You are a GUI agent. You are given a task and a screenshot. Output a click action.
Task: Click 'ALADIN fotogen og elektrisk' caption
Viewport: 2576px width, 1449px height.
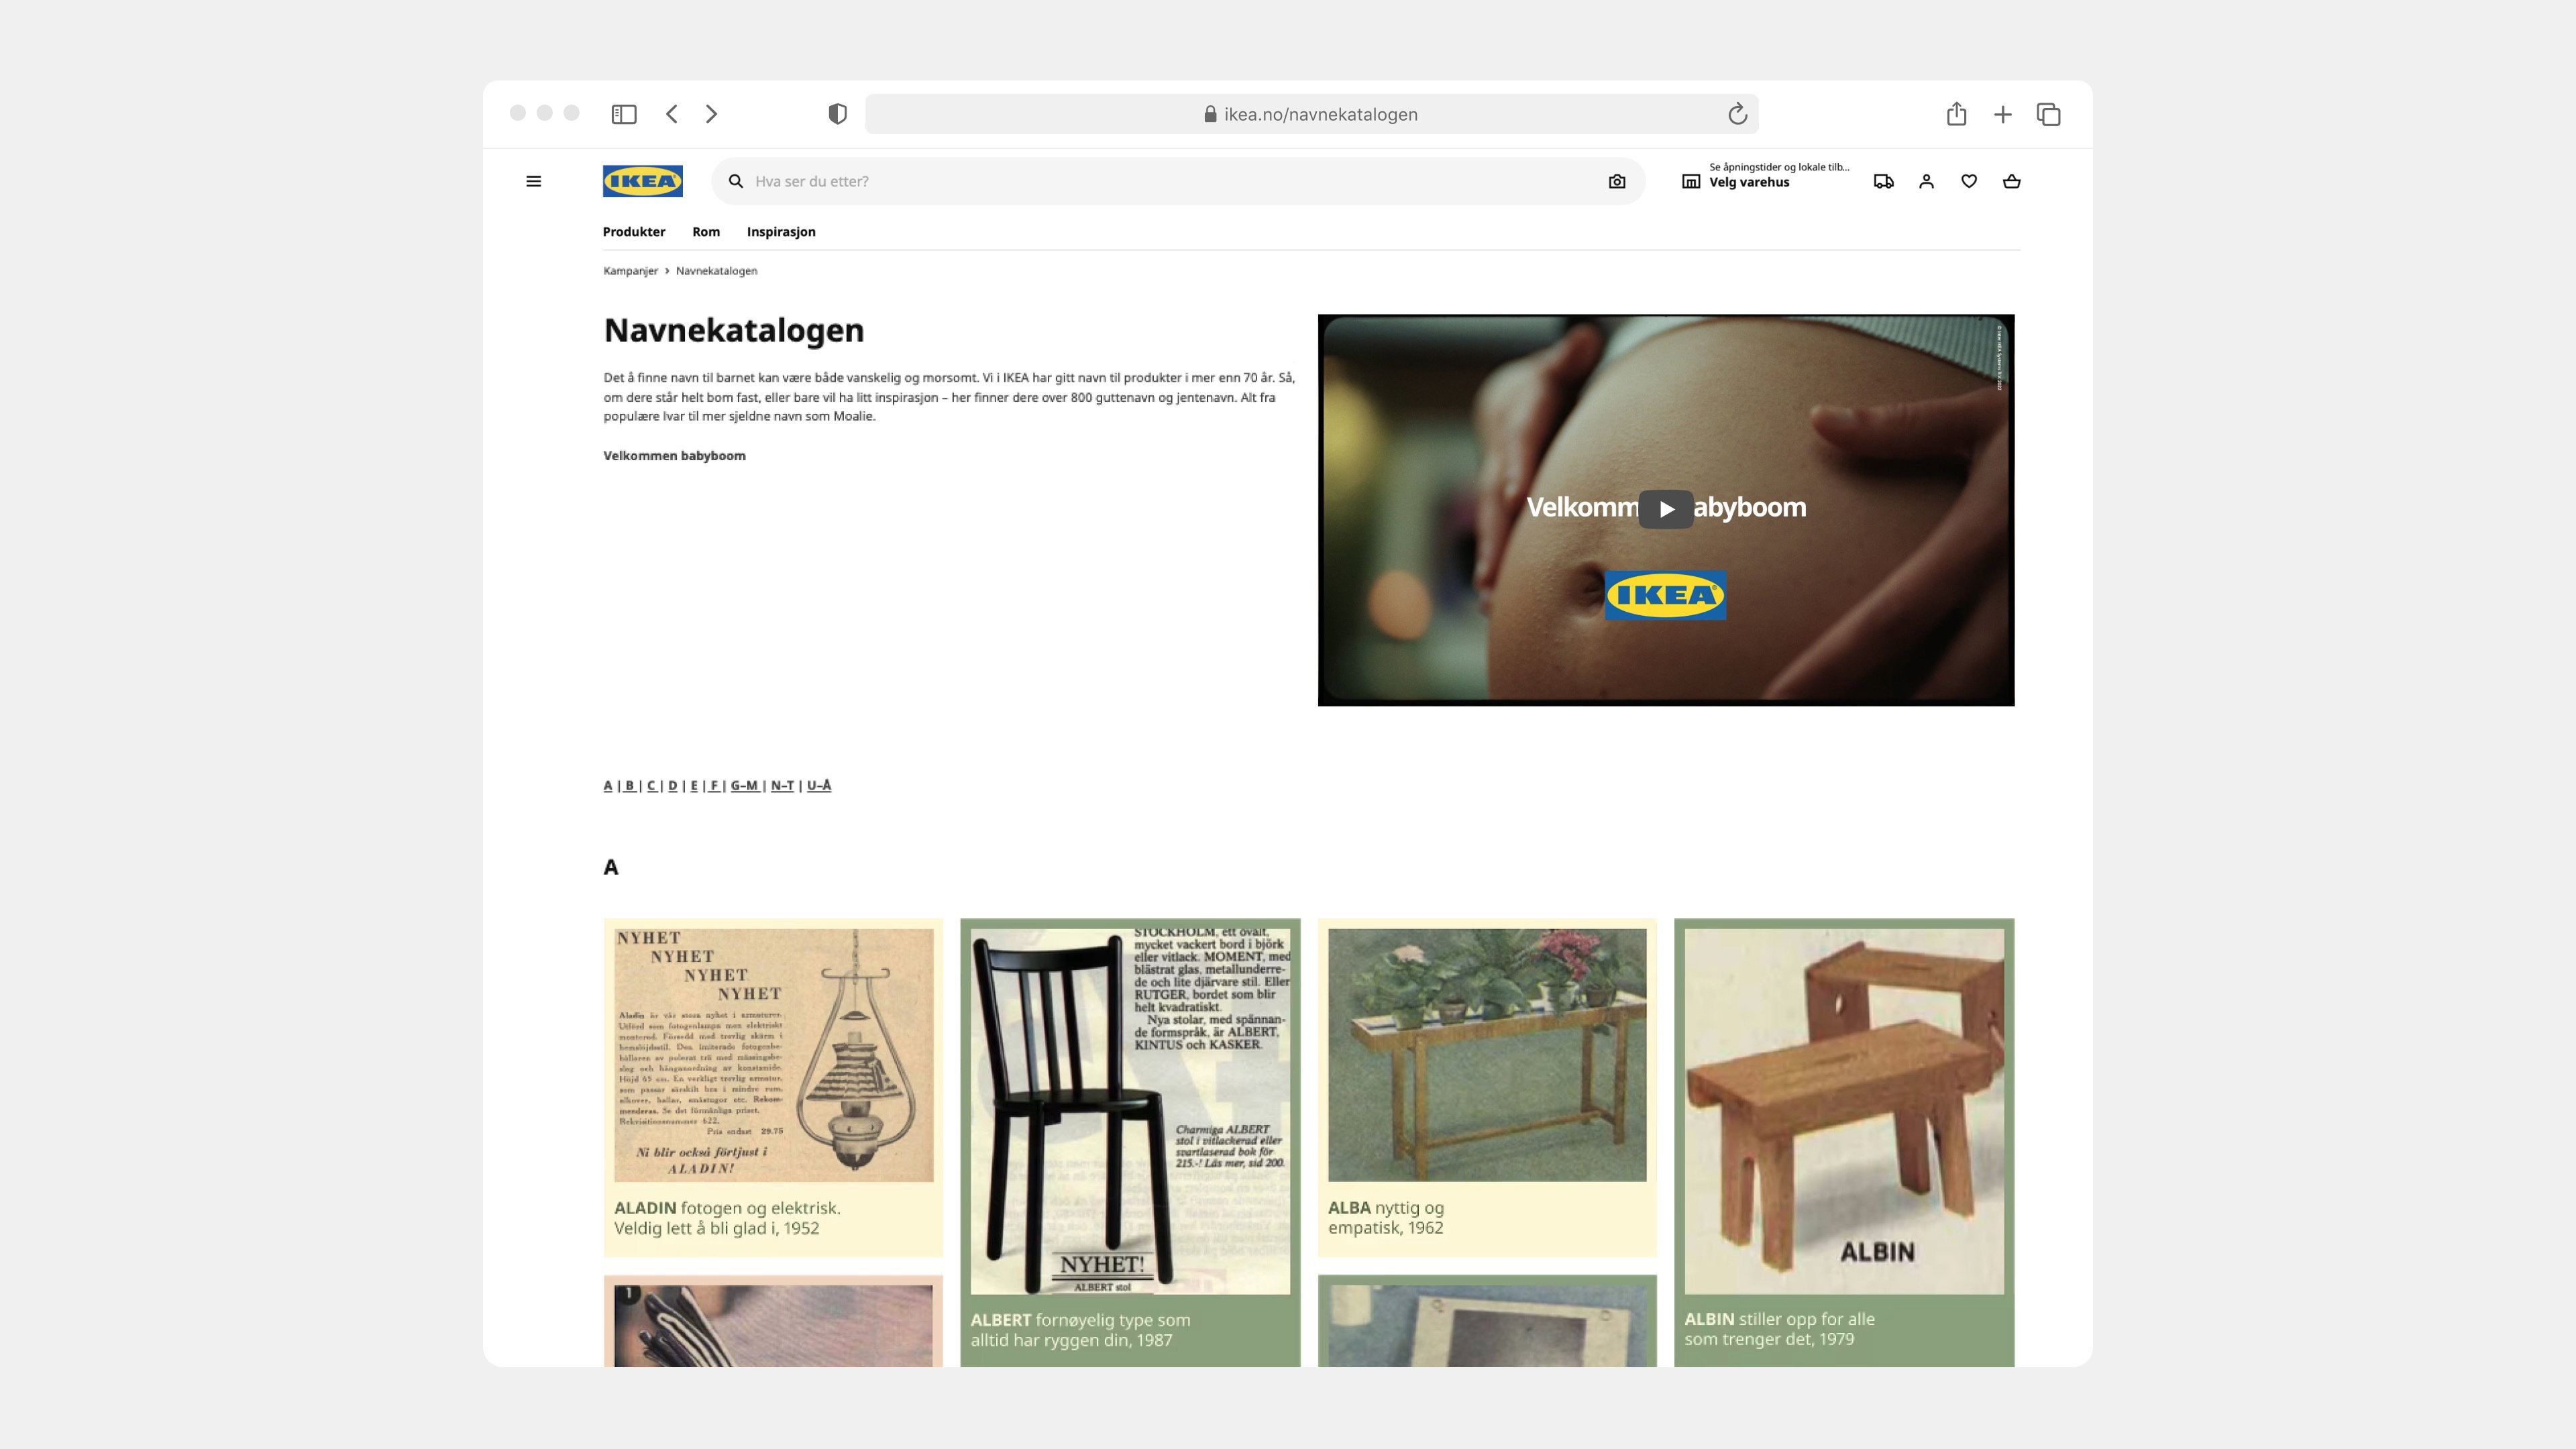pos(727,1218)
